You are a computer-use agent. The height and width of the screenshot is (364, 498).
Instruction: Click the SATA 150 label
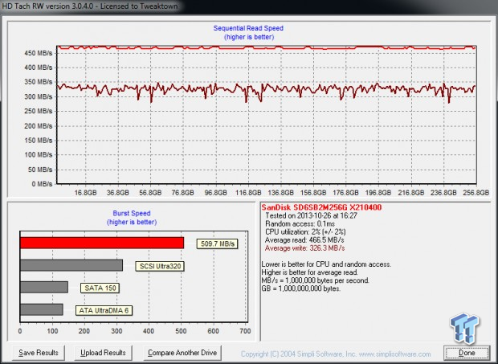pyautogui.click(x=100, y=288)
